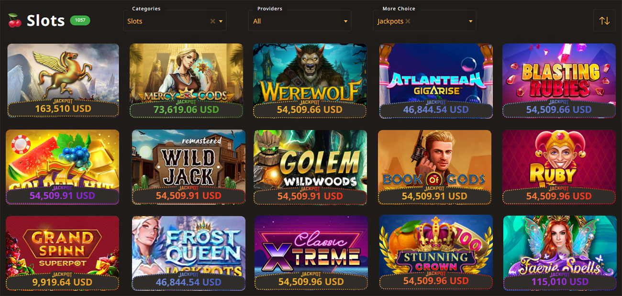This screenshot has height=296, width=622.
Task: Select the Blasting Rubies game
Action: 559,81
